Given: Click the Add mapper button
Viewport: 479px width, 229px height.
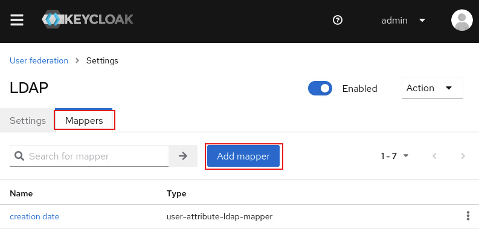Looking at the screenshot, I should pyautogui.click(x=243, y=156).
